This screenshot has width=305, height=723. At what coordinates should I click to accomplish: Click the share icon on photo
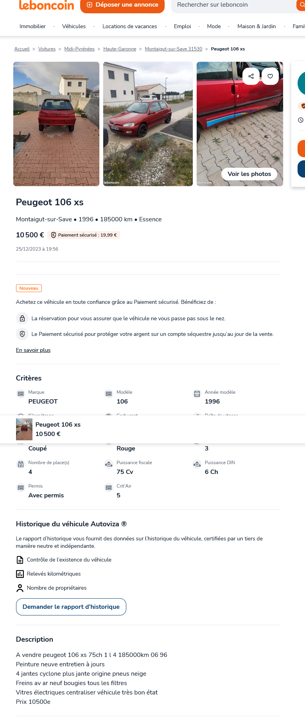coord(251,76)
